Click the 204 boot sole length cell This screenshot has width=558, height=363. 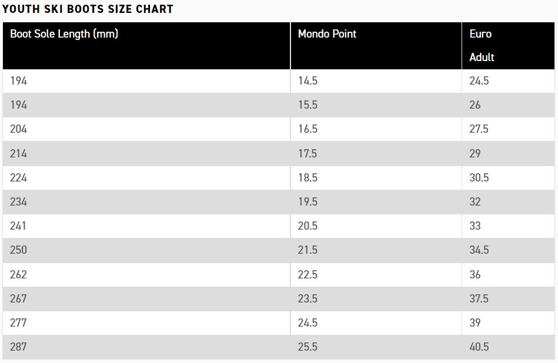(x=146, y=129)
